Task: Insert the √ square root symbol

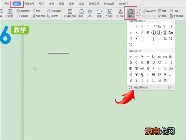Action: (131, 38)
